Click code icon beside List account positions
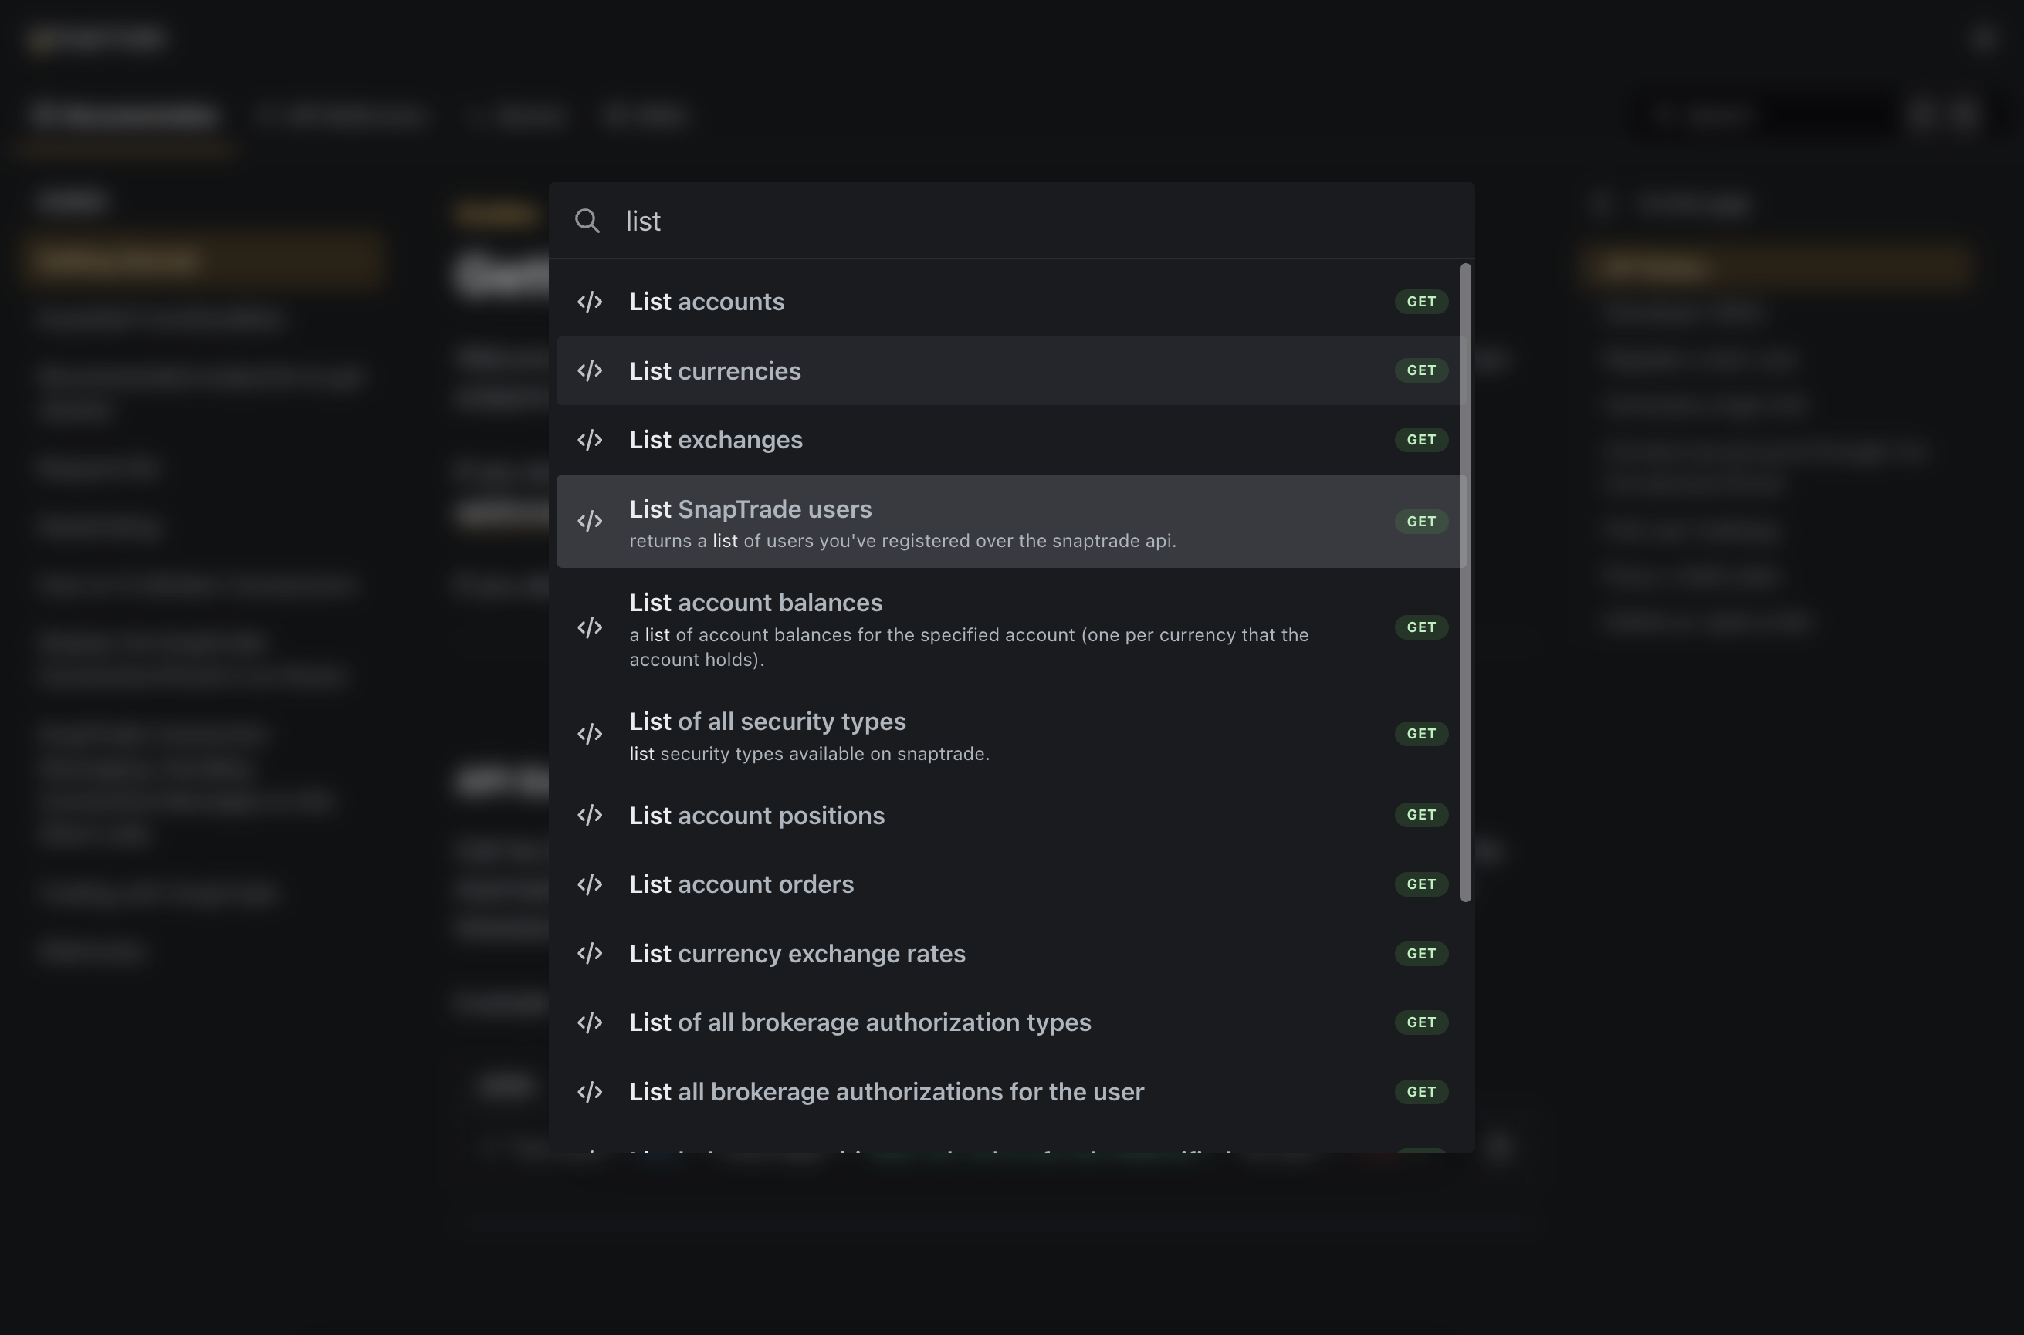Viewport: 2024px width, 1335px height. click(589, 816)
